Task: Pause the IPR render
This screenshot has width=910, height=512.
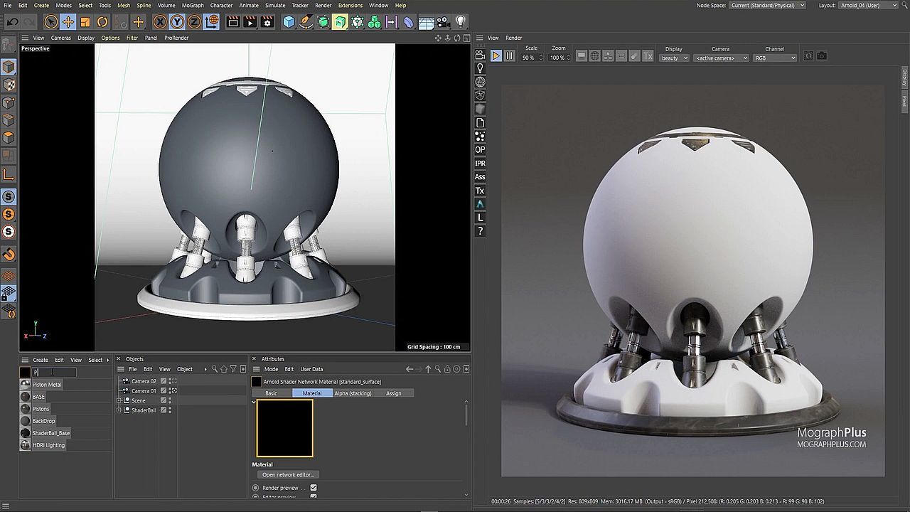Action: click(x=509, y=56)
